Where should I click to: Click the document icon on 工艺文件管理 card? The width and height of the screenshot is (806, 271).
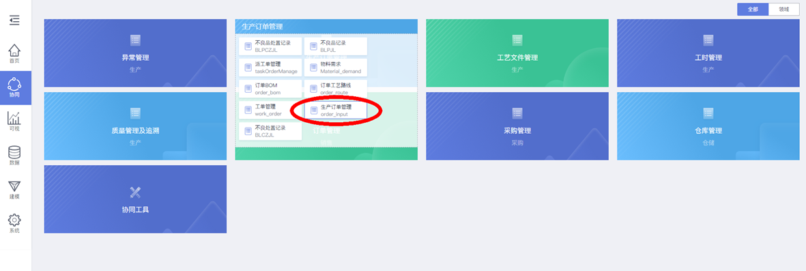click(x=517, y=40)
